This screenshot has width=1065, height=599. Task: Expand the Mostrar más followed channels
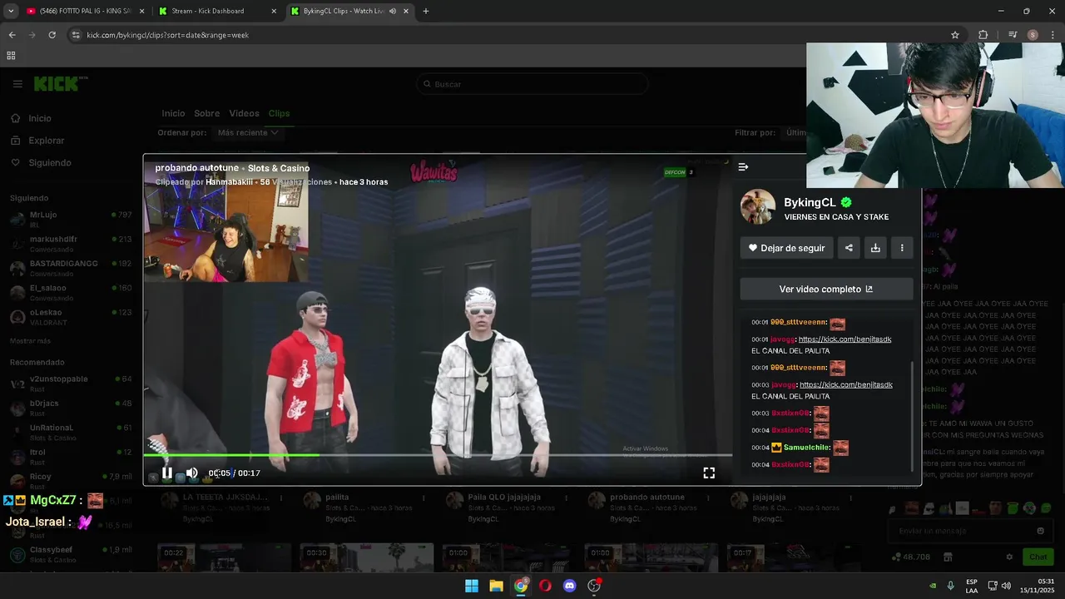click(x=30, y=341)
